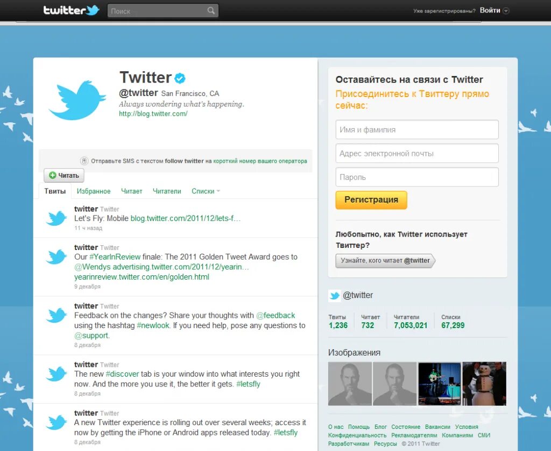Open the guitarist on stage thumbnail
This screenshot has width=551, height=451.
(x=439, y=384)
